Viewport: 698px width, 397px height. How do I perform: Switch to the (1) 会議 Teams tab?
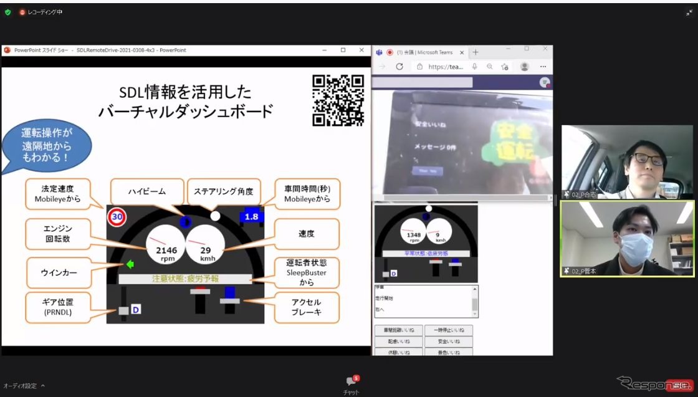(426, 52)
